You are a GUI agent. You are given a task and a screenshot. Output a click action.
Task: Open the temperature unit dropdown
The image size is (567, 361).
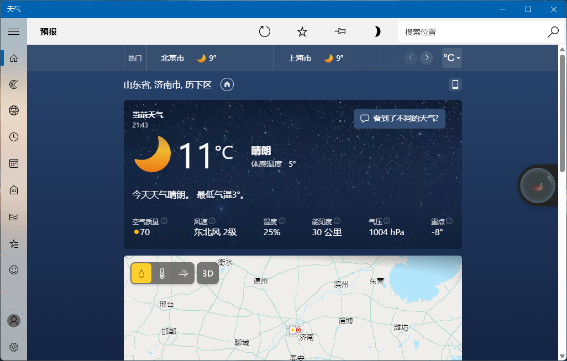click(452, 57)
